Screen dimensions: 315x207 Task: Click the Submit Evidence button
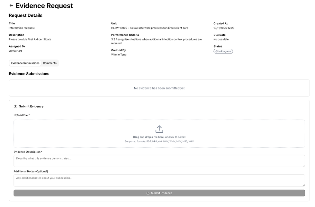[159, 193]
